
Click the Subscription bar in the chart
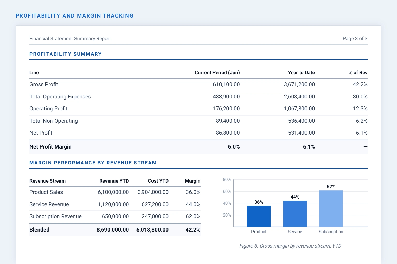331,209
